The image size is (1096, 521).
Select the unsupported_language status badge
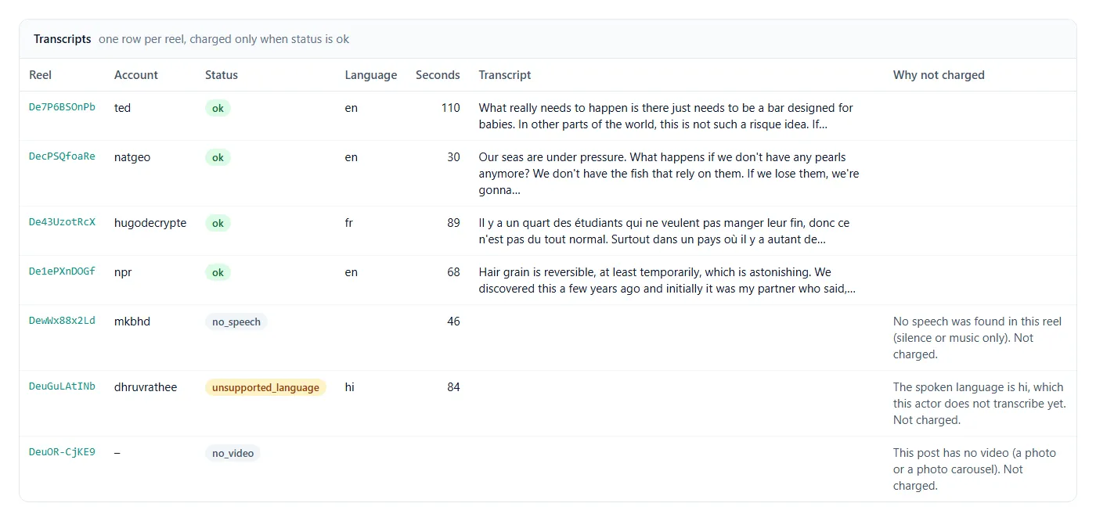[265, 387]
